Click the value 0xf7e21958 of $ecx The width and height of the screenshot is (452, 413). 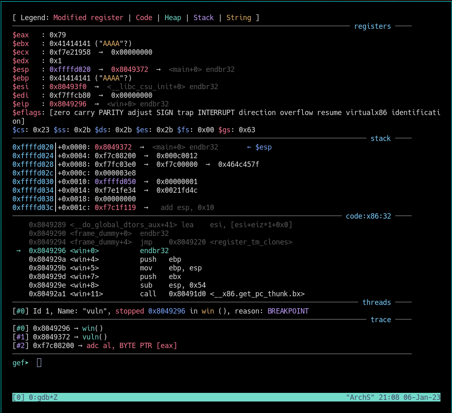pos(70,52)
